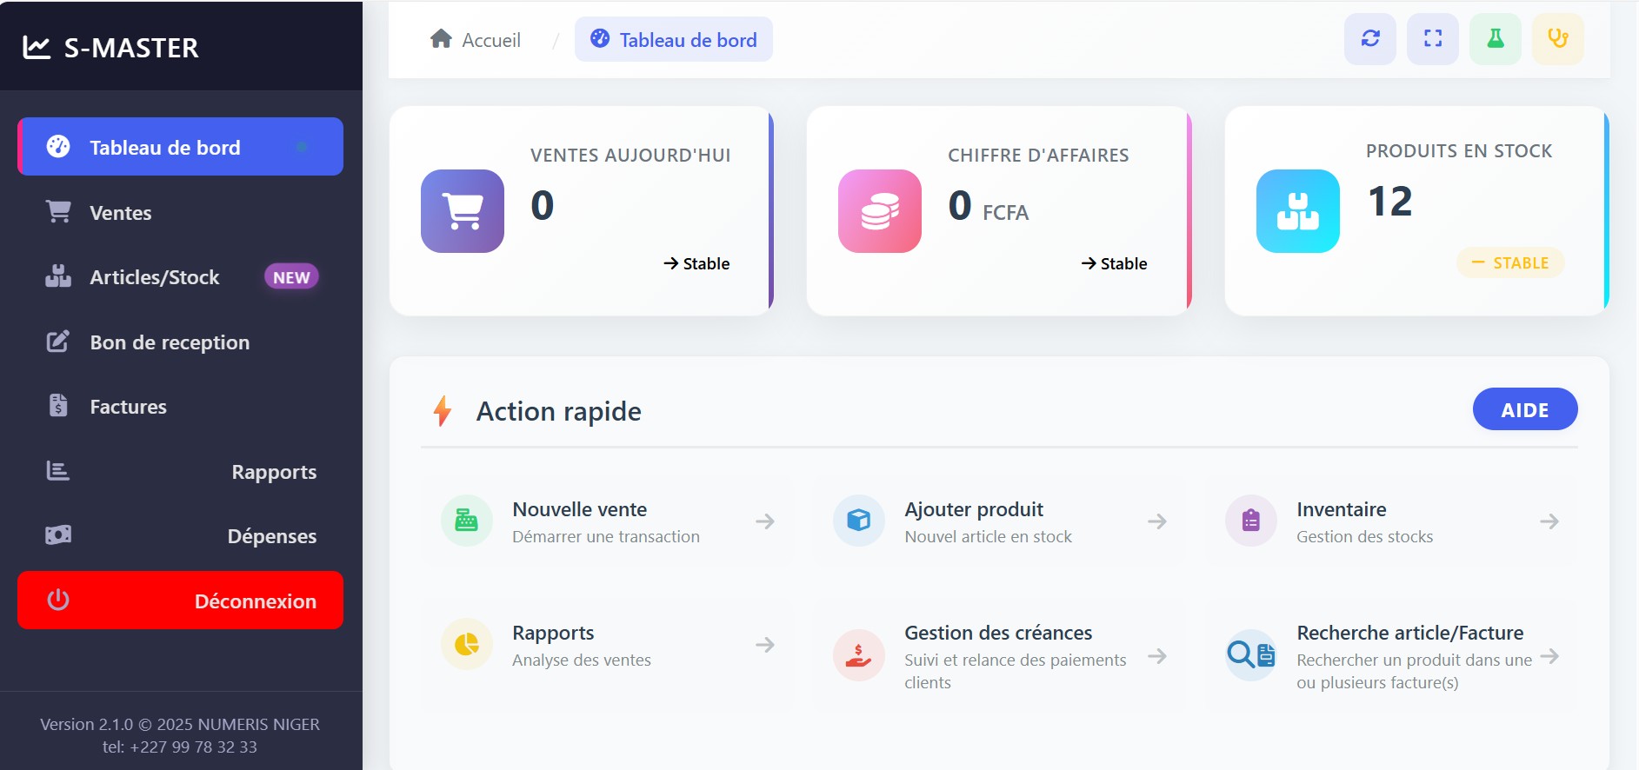1639x770 pixels.
Task: Click the power icon on Déconnexion
Action: tap(58, 601)
